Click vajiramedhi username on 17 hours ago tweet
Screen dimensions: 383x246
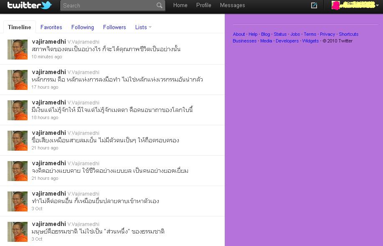coord(49,72)
